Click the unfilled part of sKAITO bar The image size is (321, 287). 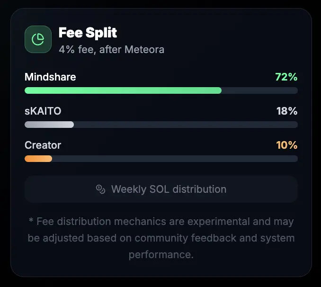[x=186, y=125]
